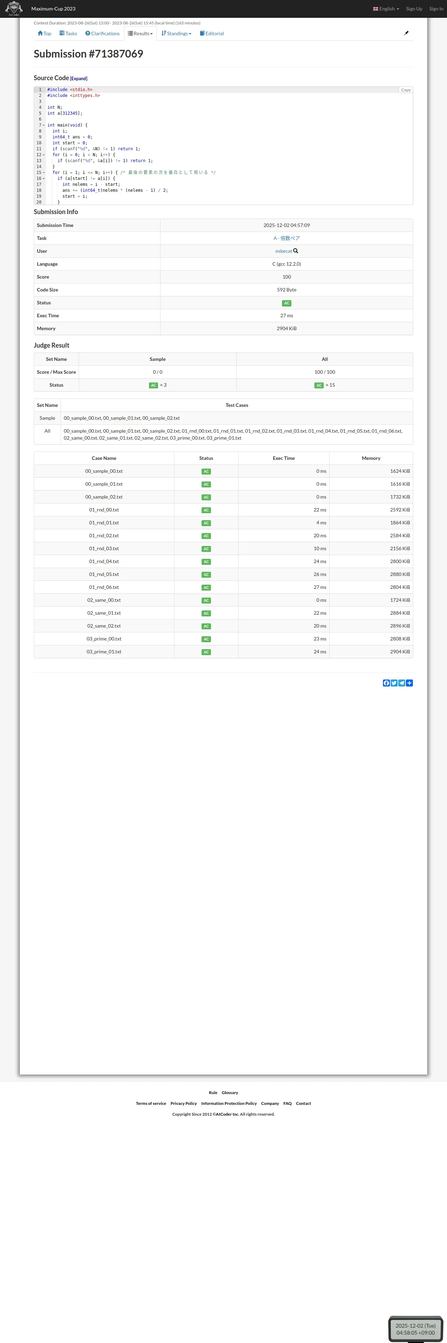Click the Submission #71387069 heading
This screenshot has height=1343, width=447.
pyautogui.click(x=88, y=54)
